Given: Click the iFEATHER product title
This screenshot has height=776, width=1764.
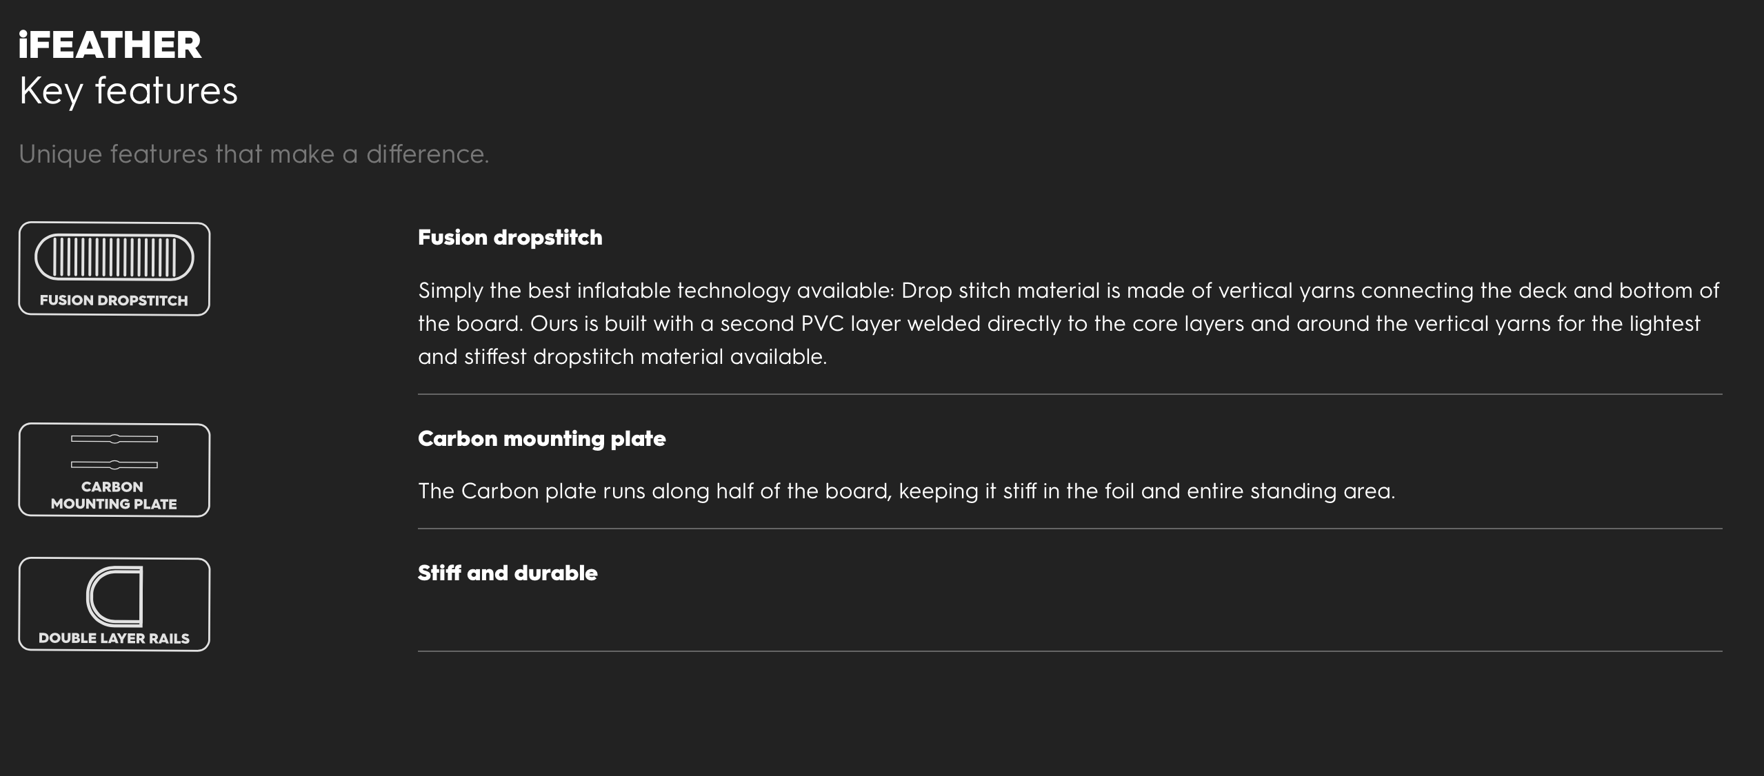Looking at the screenshot, I should click(x=110, y=45).
